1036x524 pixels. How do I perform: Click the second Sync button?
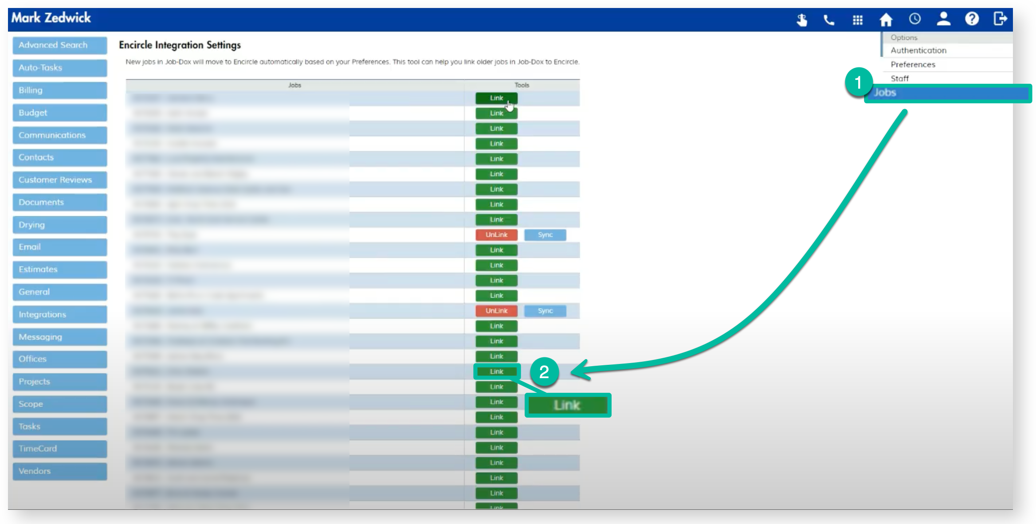(545, 311)
